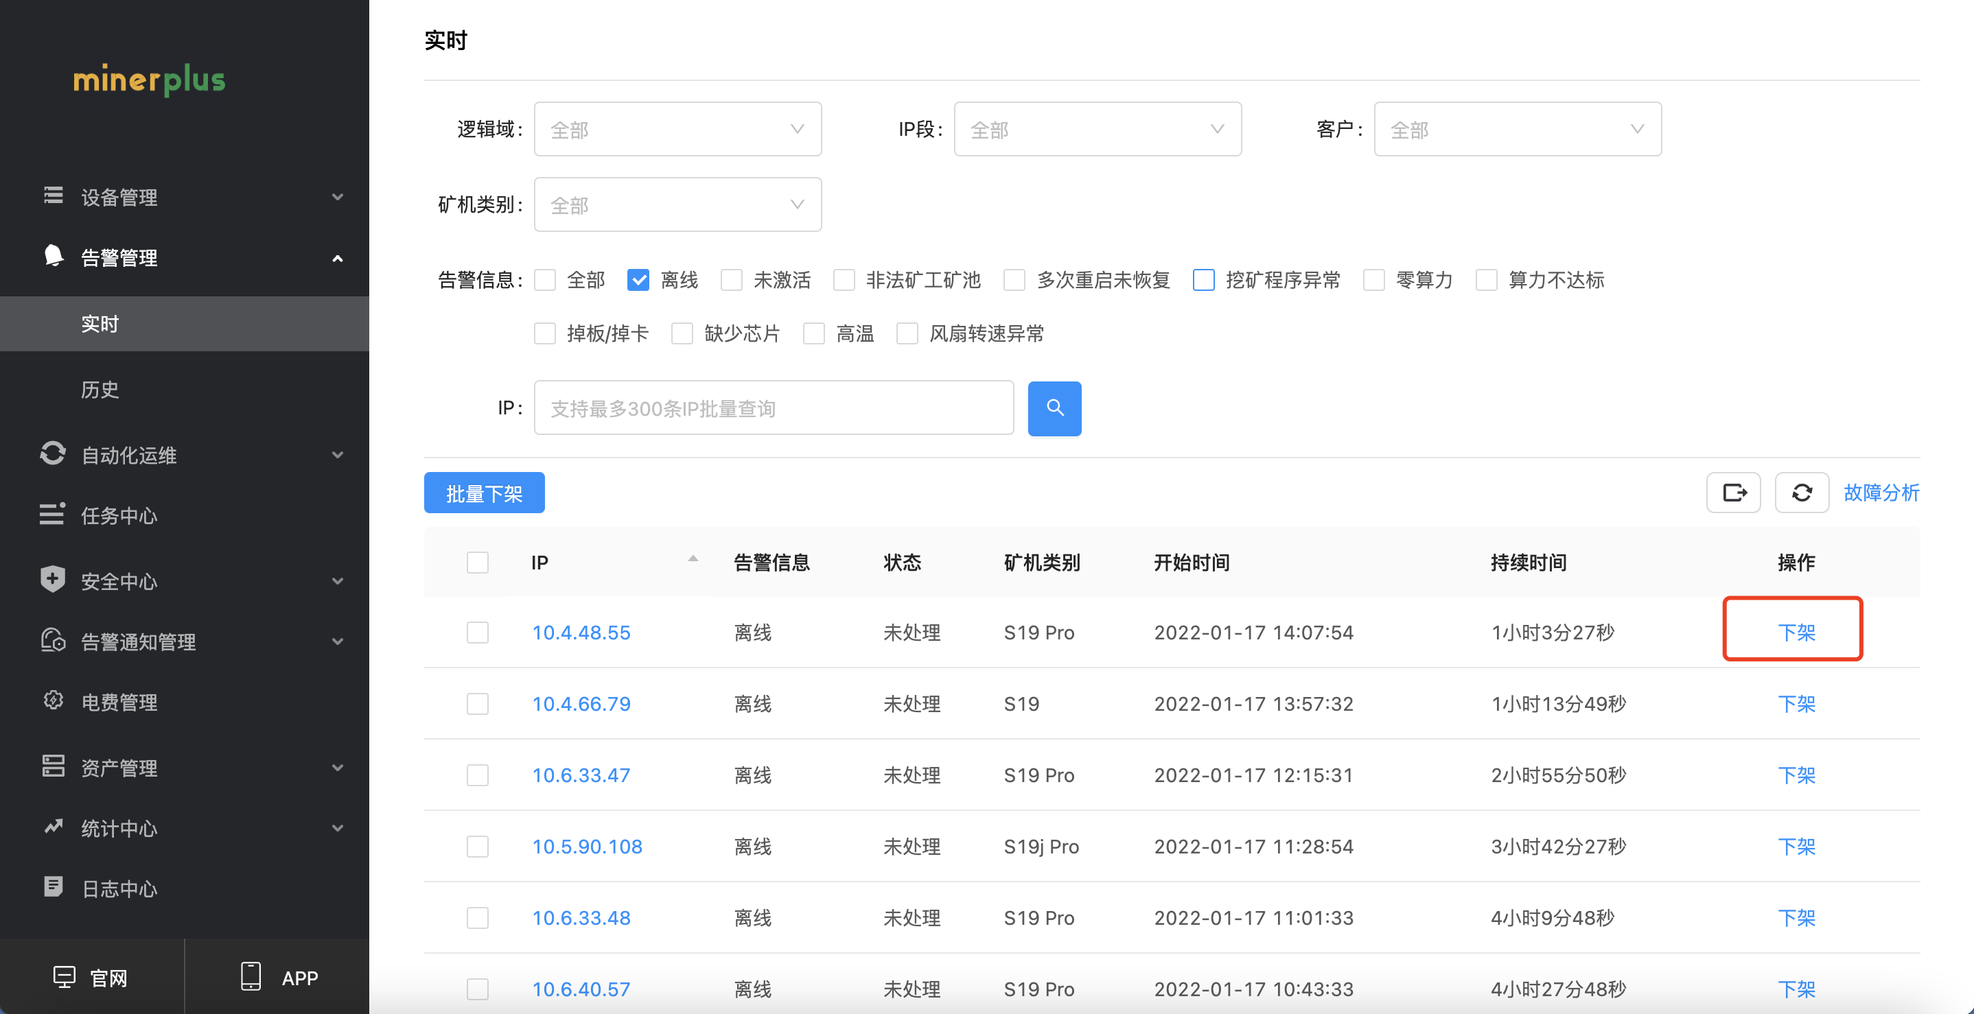
Task: Click the 安全中心 shield icon
Action: 52,579
